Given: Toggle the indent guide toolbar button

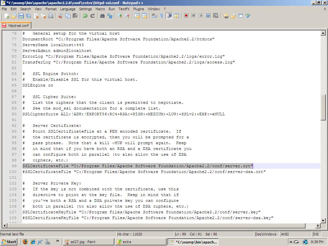Looking at the screenshot, I should tap(169, 16).
